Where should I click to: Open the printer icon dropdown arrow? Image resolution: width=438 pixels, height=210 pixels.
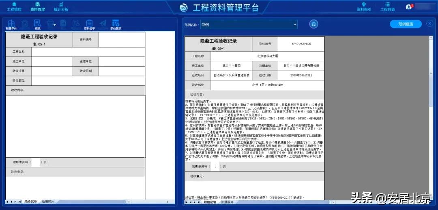(x=55, y=25)
